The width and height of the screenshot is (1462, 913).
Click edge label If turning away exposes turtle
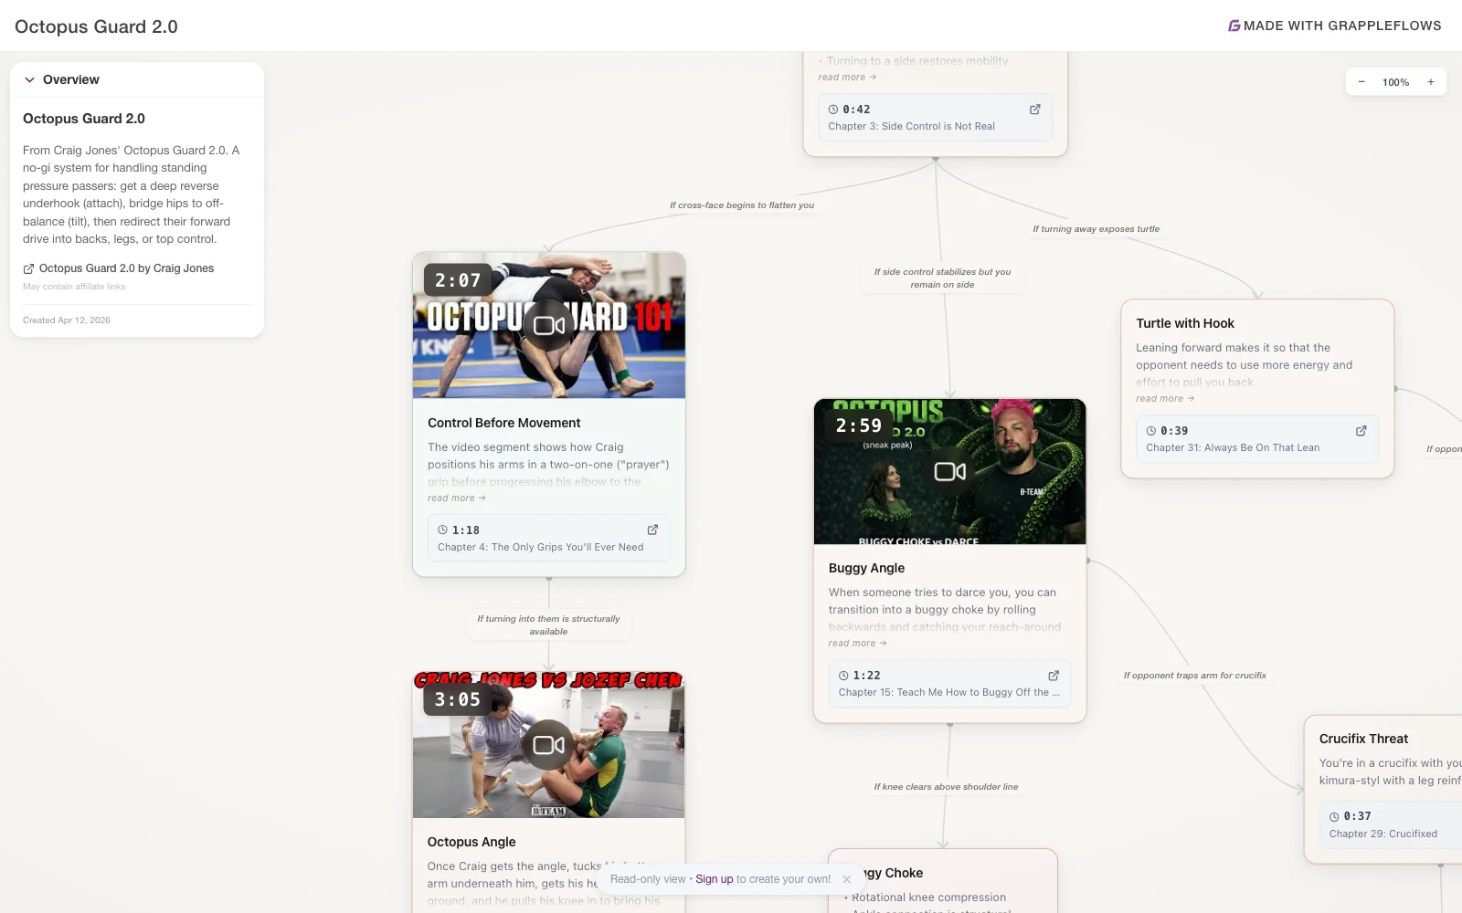click(1096, 229)
